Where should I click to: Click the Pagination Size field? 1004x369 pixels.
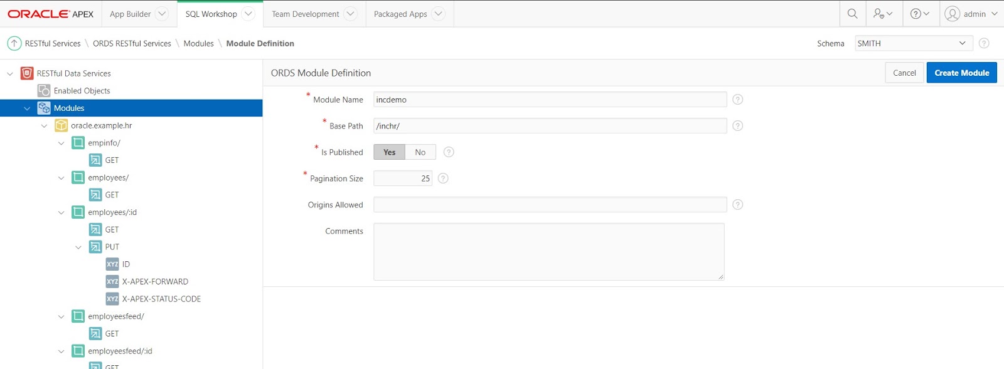click(403, 179)
